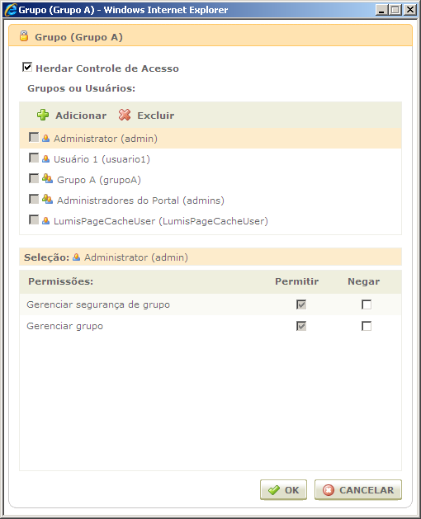The width and height of the screenshot is (421, 519).
Task: Click the user icon beside LumisPageCacheUser
Action: click(45, 221)
